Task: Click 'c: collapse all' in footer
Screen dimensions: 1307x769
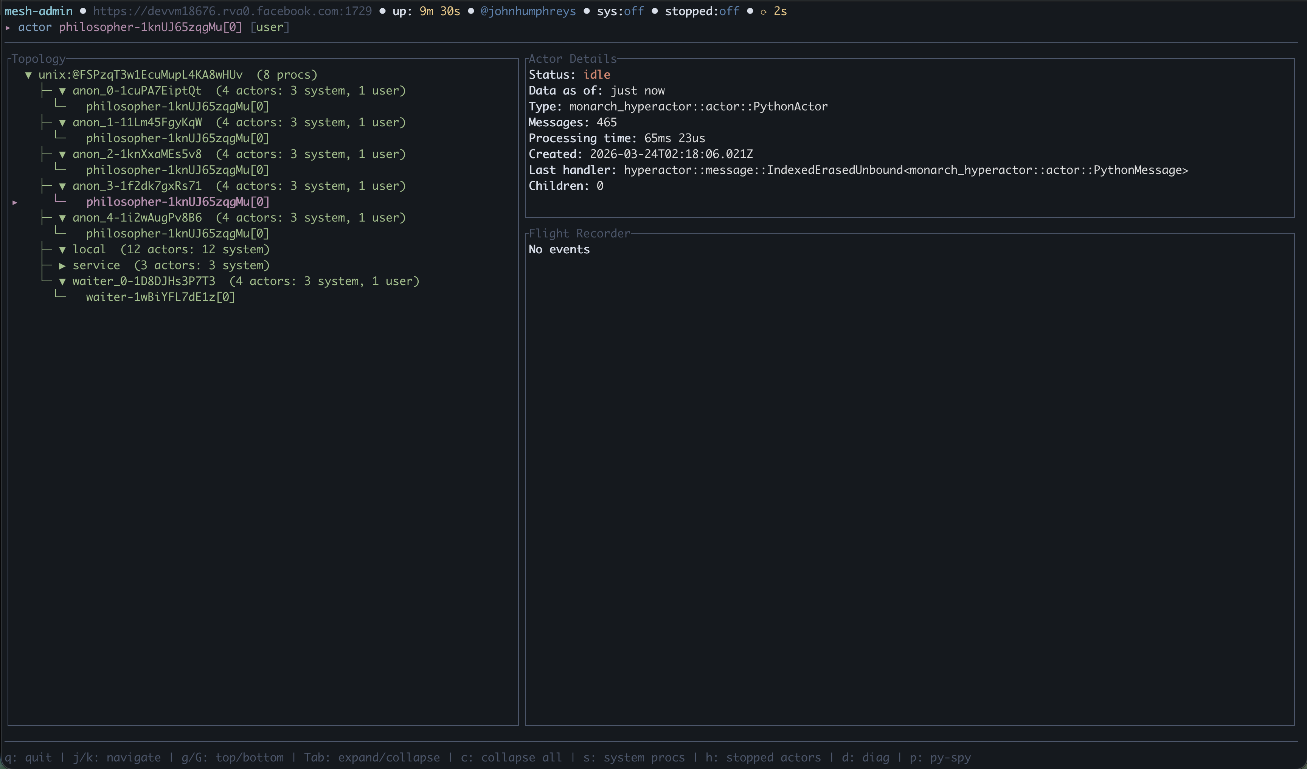Action: click(x=511, y=758)
